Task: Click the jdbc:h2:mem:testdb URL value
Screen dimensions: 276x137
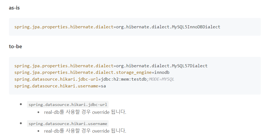Action: point(124,79)
